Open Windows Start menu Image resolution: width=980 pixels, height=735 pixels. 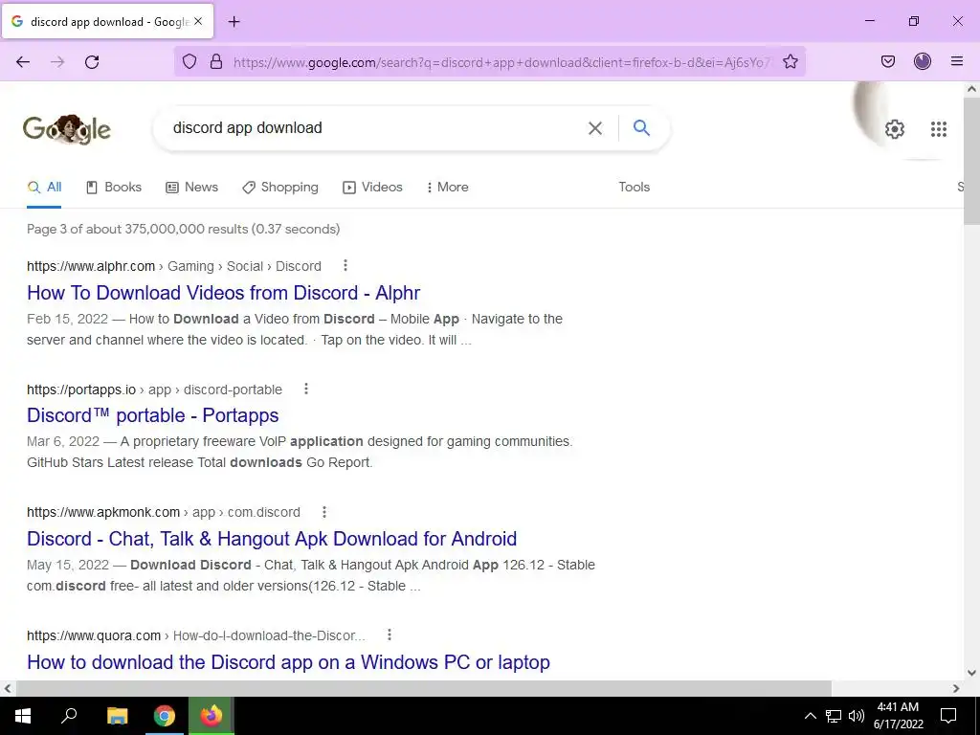pyautogui.click(x=23, y=716)
